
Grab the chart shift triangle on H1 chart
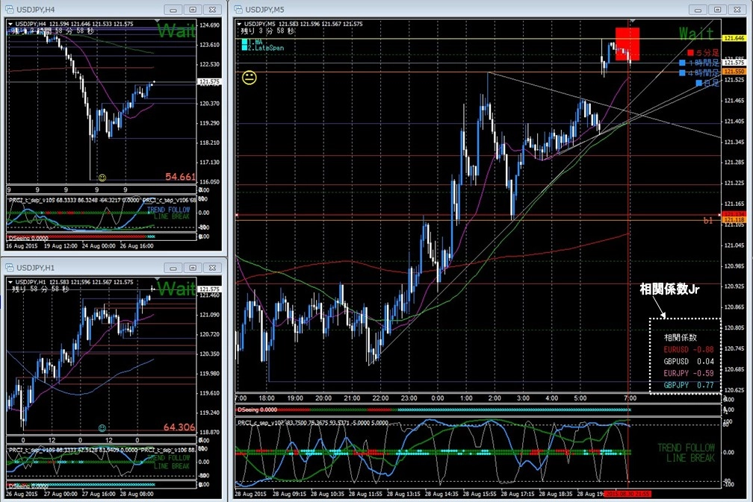pyautogui.click(x=157, y=279)
